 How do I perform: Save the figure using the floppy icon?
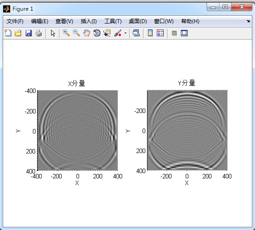[28, 33]
